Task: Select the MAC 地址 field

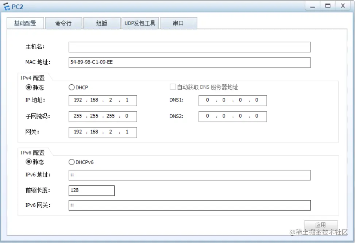Action: point(190,62)
